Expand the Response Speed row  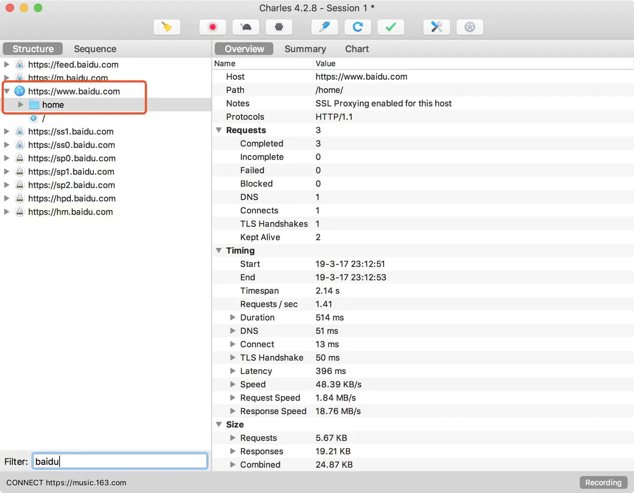tap(232, 411)
